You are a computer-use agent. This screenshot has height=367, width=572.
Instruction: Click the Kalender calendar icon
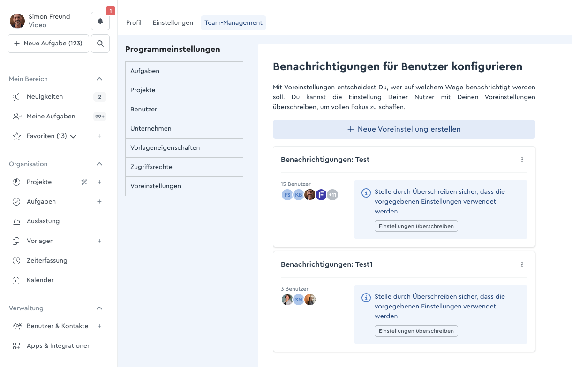click(x=16, y=280)
